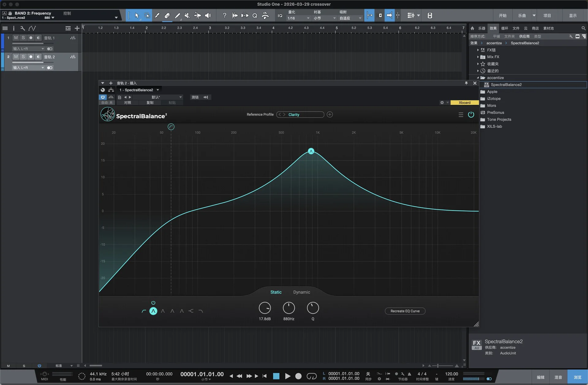Image resolution: width=588 pixels, height=385 pixels.
Task: Click the high-pass filter band icon
Action: (144, 311)
